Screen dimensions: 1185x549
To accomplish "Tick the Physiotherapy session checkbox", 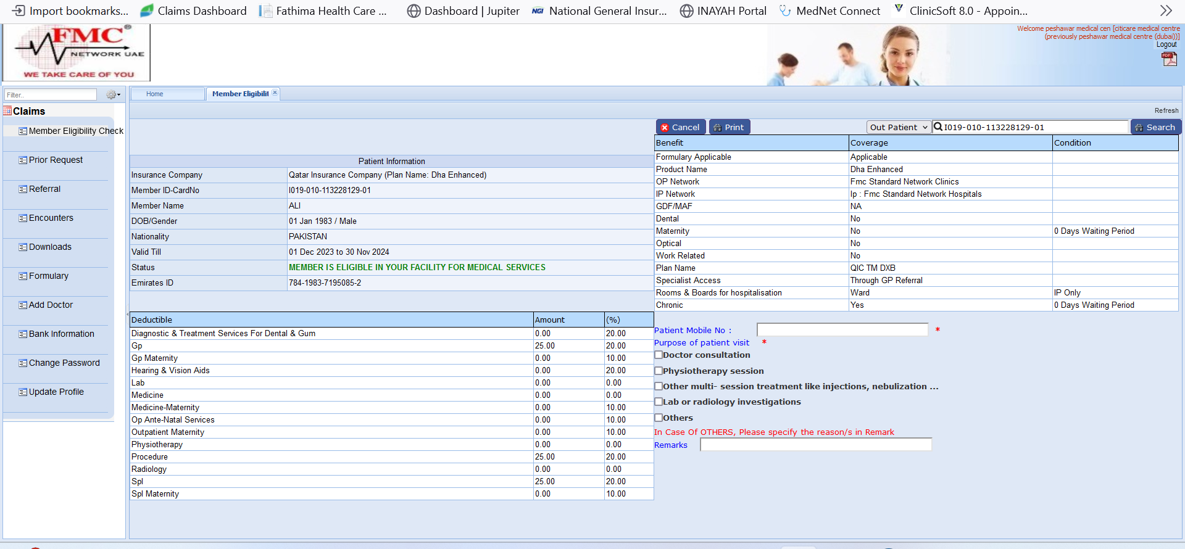I will point(659,371).
